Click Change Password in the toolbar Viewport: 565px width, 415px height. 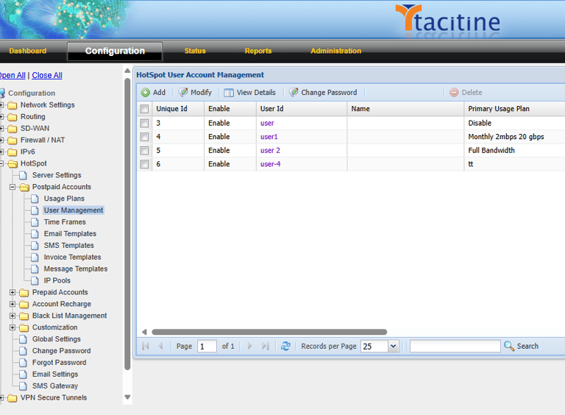324,93
